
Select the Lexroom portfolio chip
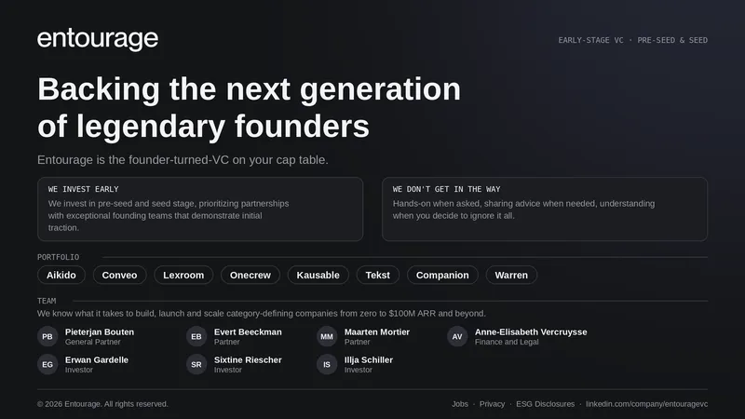[x=183, y=275]
